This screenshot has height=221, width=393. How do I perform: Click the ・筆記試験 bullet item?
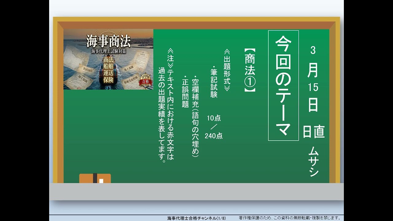coord(214,82)
